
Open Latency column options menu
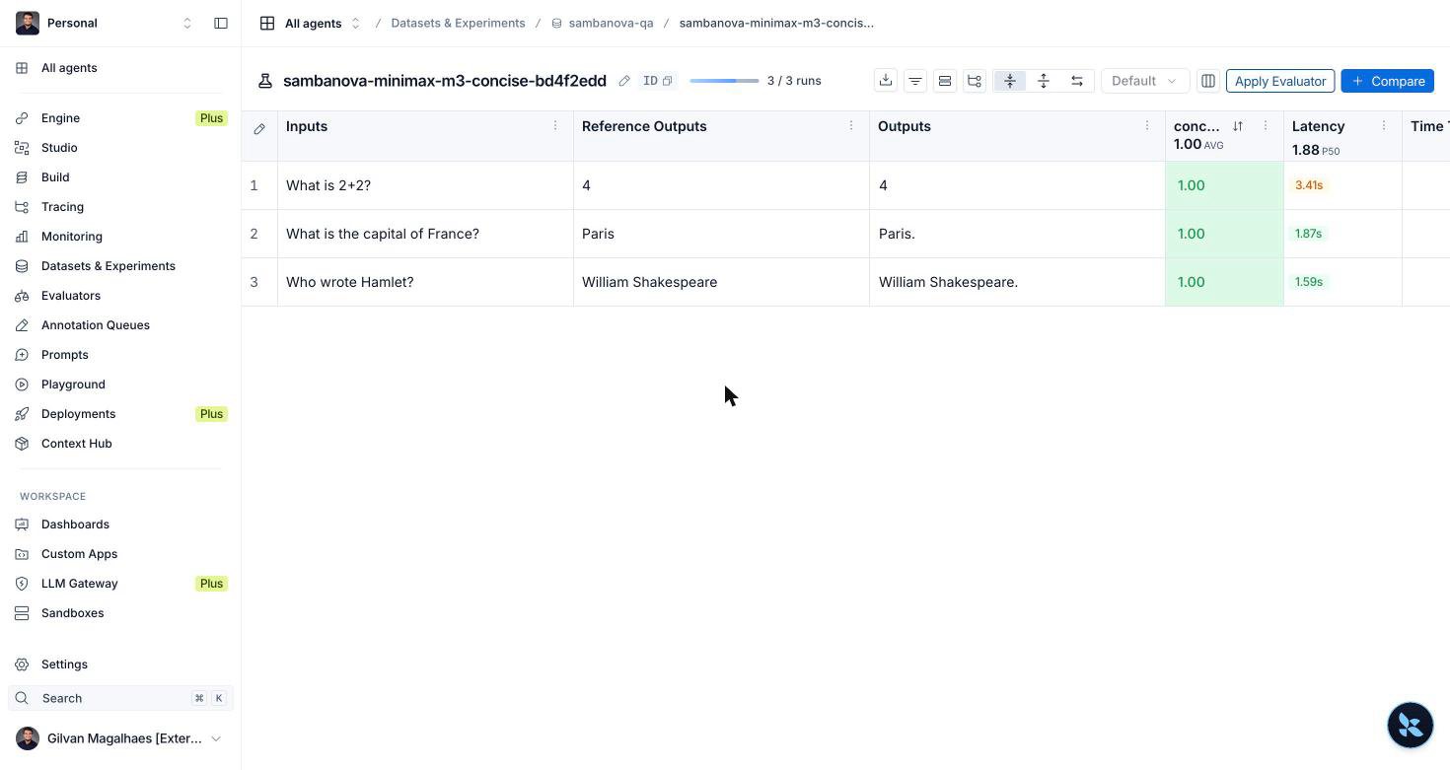(1384, 125)
